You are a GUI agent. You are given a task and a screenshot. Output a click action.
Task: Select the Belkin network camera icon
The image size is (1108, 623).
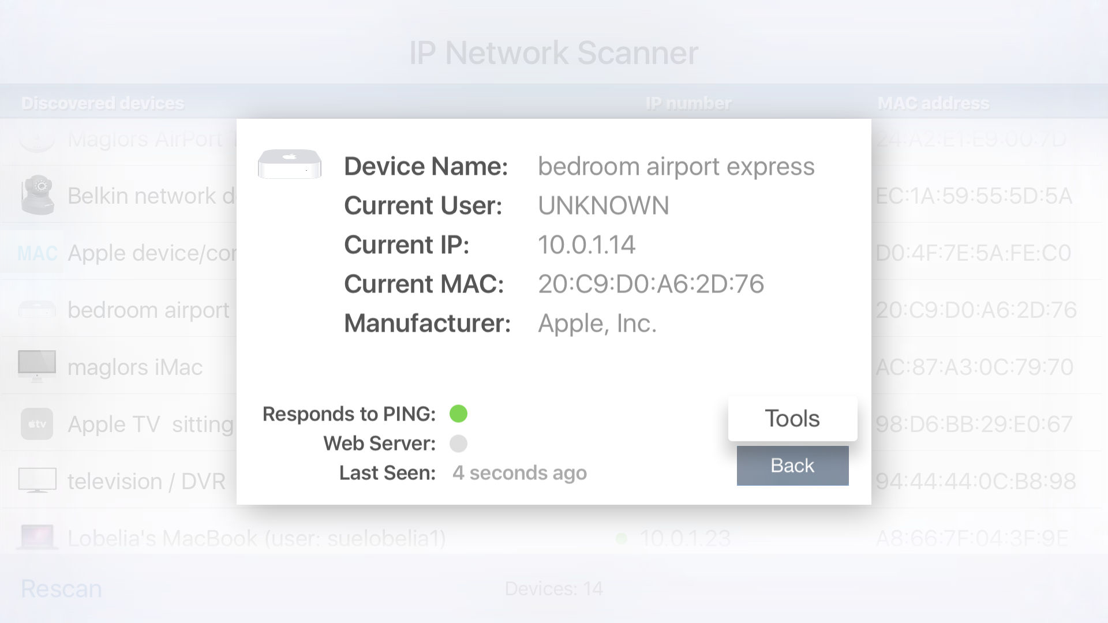click(x=36, y=194)
